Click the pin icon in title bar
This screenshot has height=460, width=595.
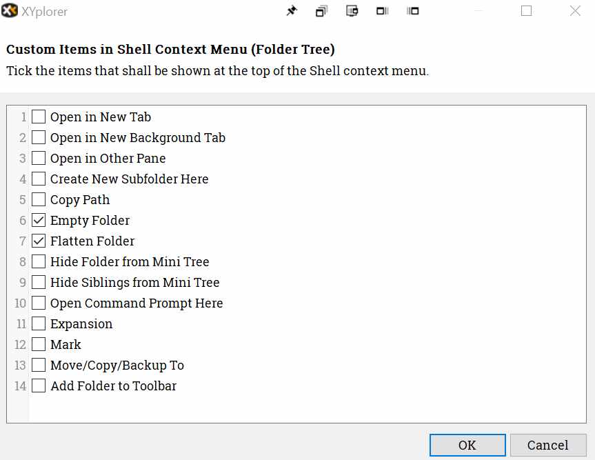tap(291, 11)
